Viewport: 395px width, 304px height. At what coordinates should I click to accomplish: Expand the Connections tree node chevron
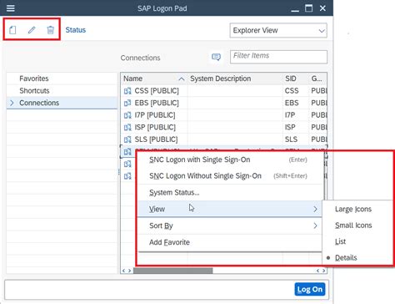click(x=12, y=103)
